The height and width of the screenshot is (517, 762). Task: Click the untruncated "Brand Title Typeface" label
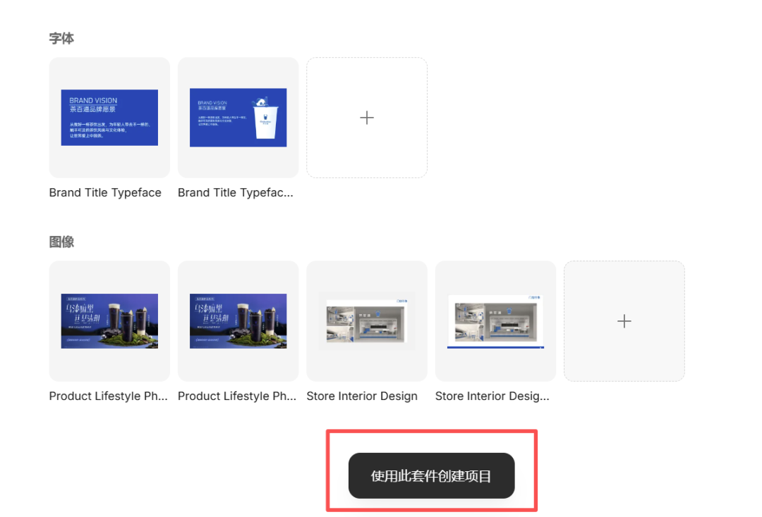[x=105, y=192]
